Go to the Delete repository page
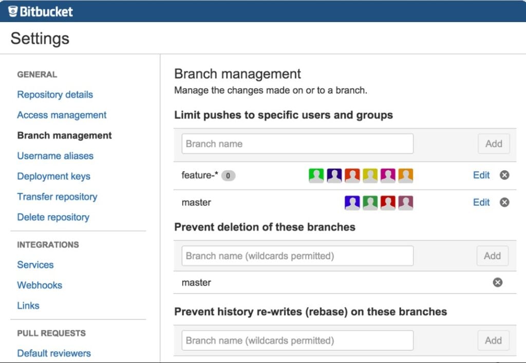The height and width of the screenshot is (363, 526). tap(53, 217)
